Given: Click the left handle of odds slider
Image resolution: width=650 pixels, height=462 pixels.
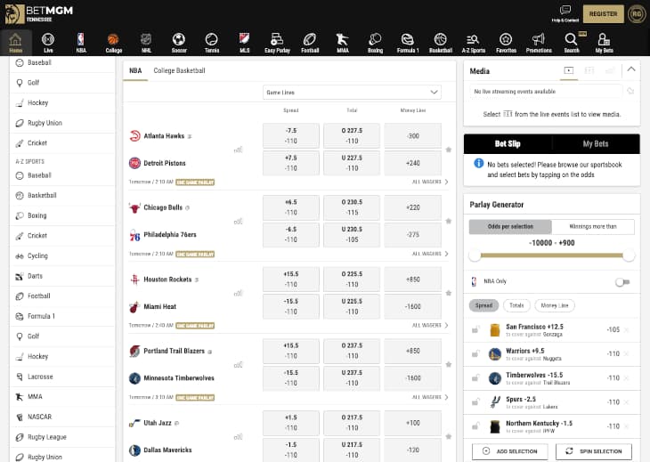Looking at the screenshot, I should click(x=475, y=255).
